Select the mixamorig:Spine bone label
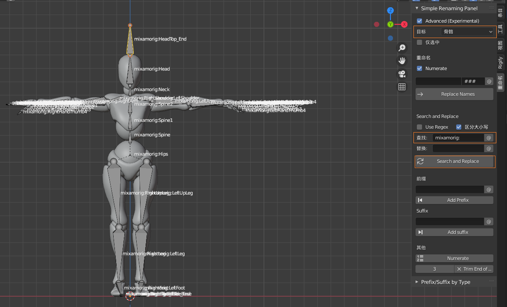The height and width of the screenshot is (307, 507). pos(152,135)
